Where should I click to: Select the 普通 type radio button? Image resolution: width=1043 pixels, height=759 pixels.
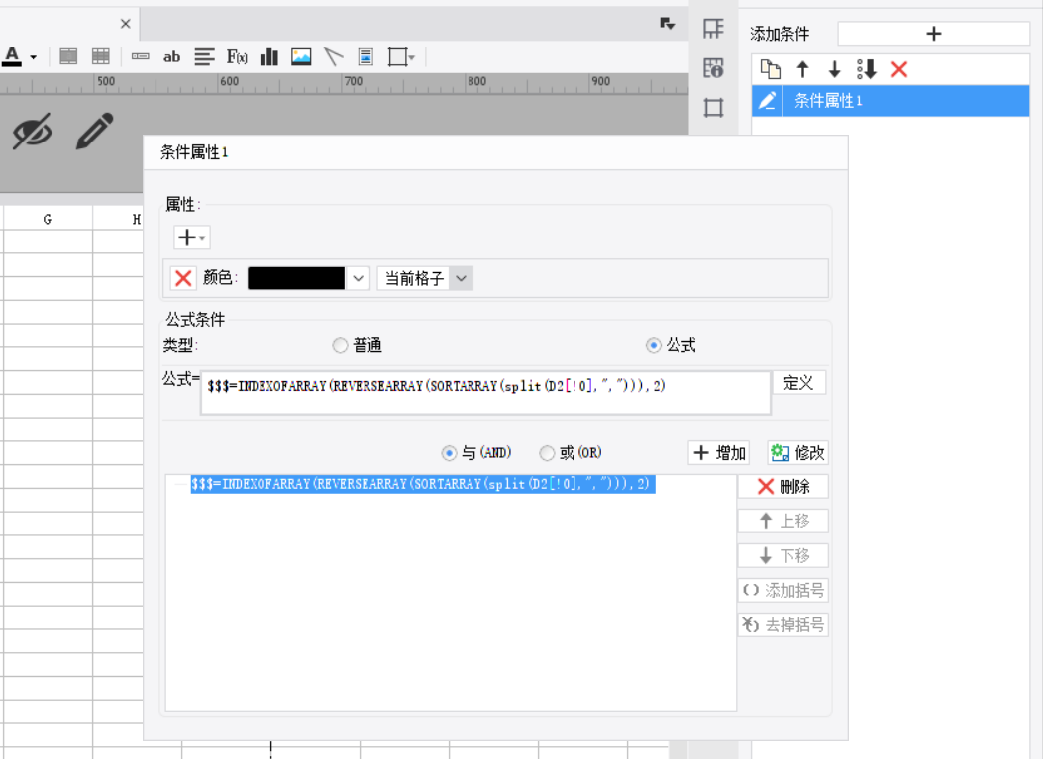pos(340,345)
